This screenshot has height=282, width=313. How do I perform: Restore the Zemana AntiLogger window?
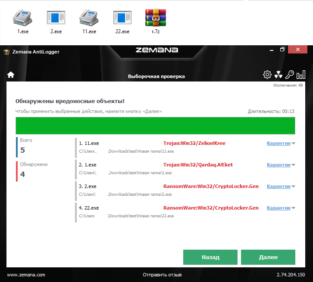pos(282,50)
